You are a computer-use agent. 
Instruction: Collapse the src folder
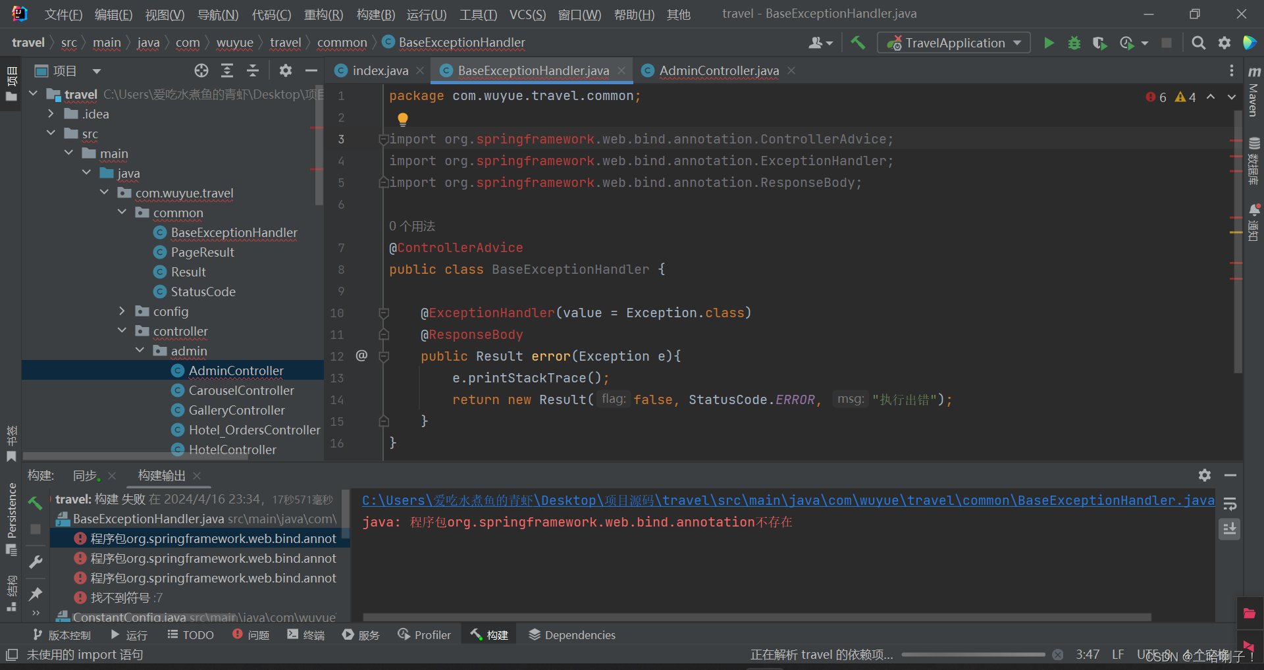point(51,134)
